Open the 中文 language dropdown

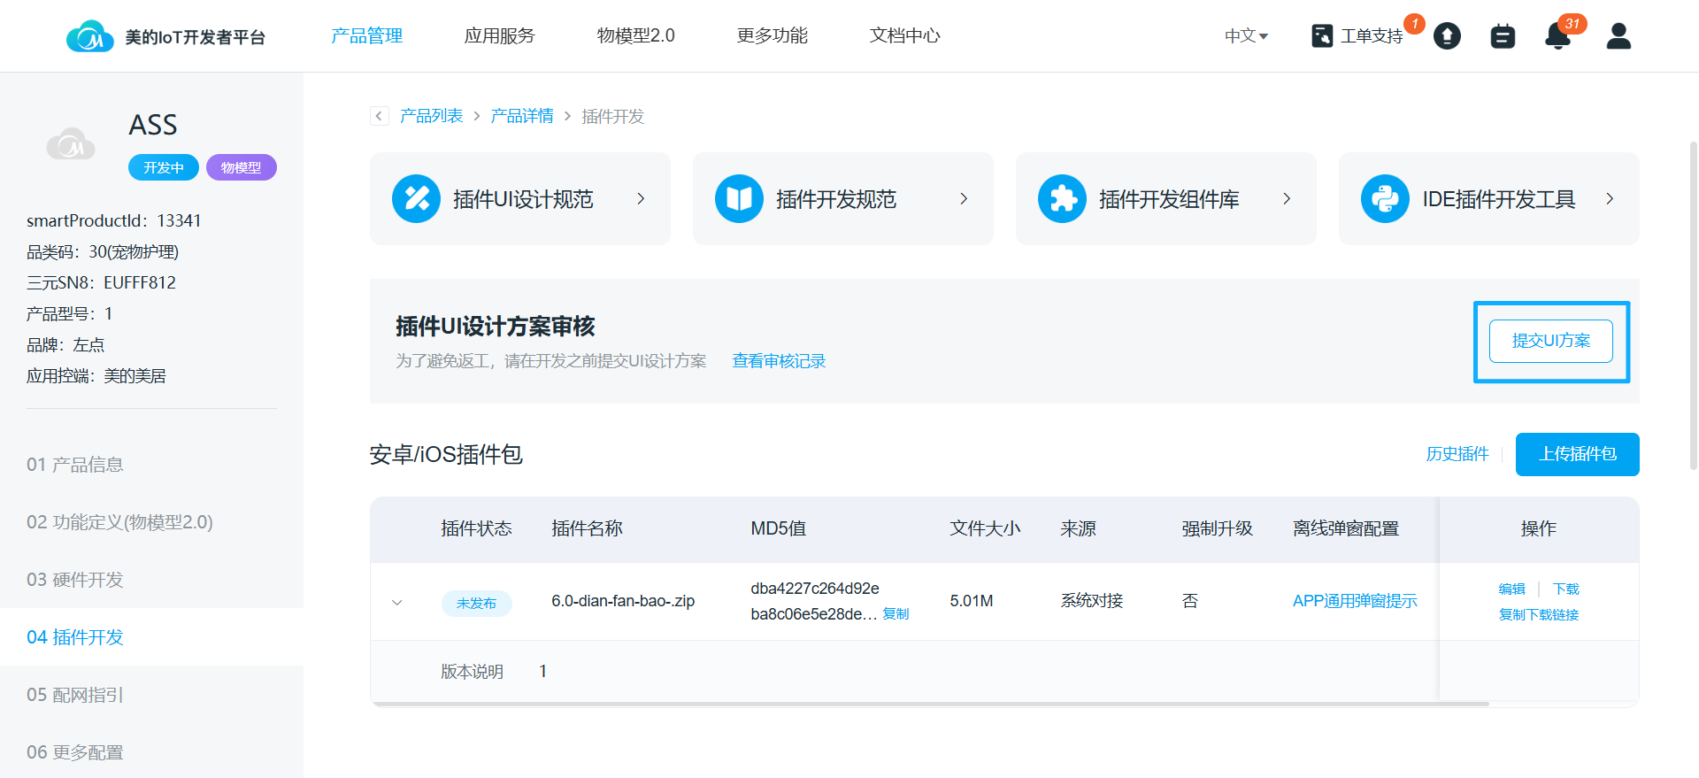(x=1246, y=36)
